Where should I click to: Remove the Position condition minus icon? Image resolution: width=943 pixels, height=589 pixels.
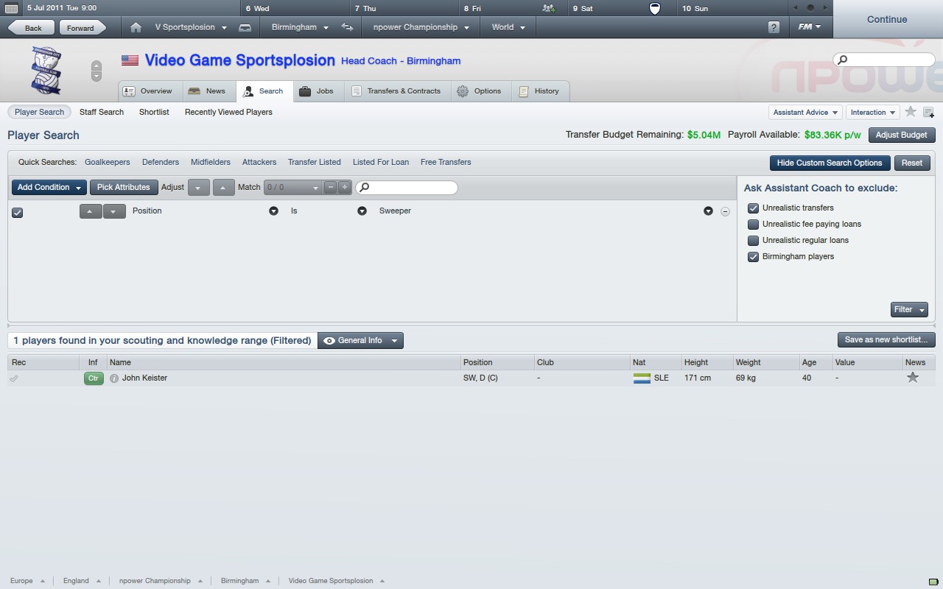coord(725,211)
